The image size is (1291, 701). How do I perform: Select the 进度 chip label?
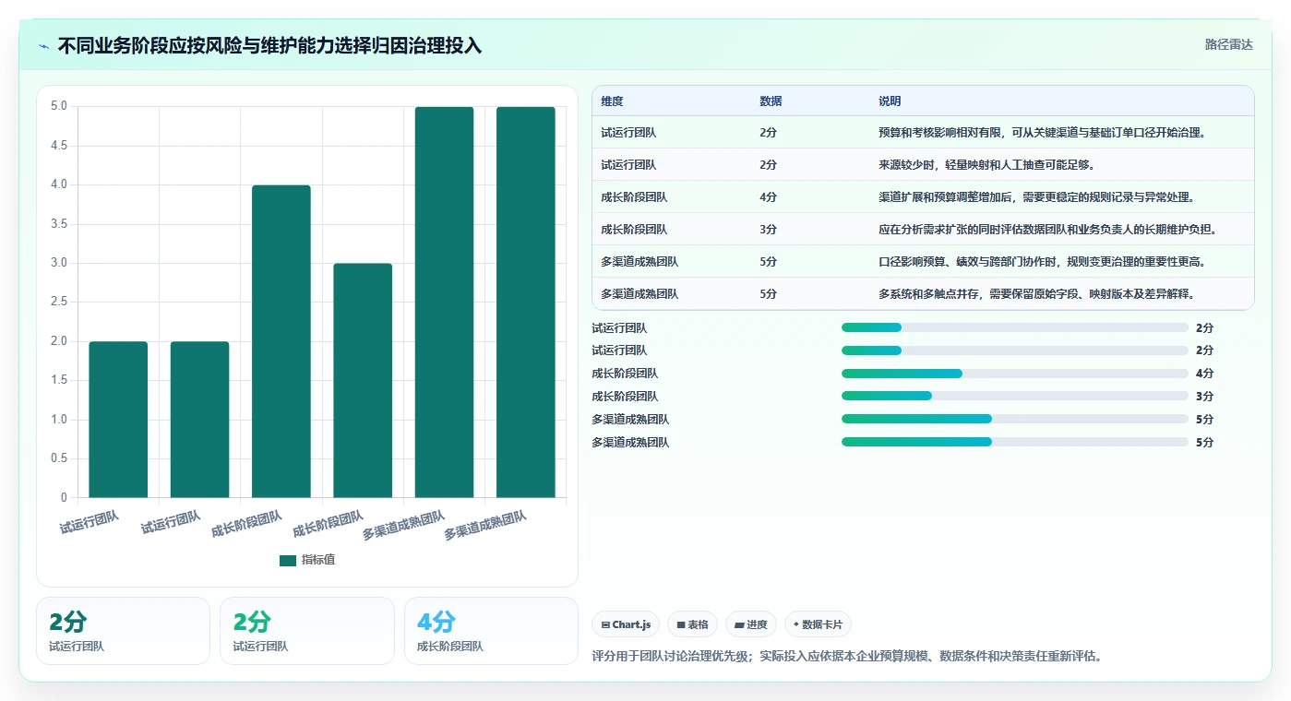click(x=757, y=624)
